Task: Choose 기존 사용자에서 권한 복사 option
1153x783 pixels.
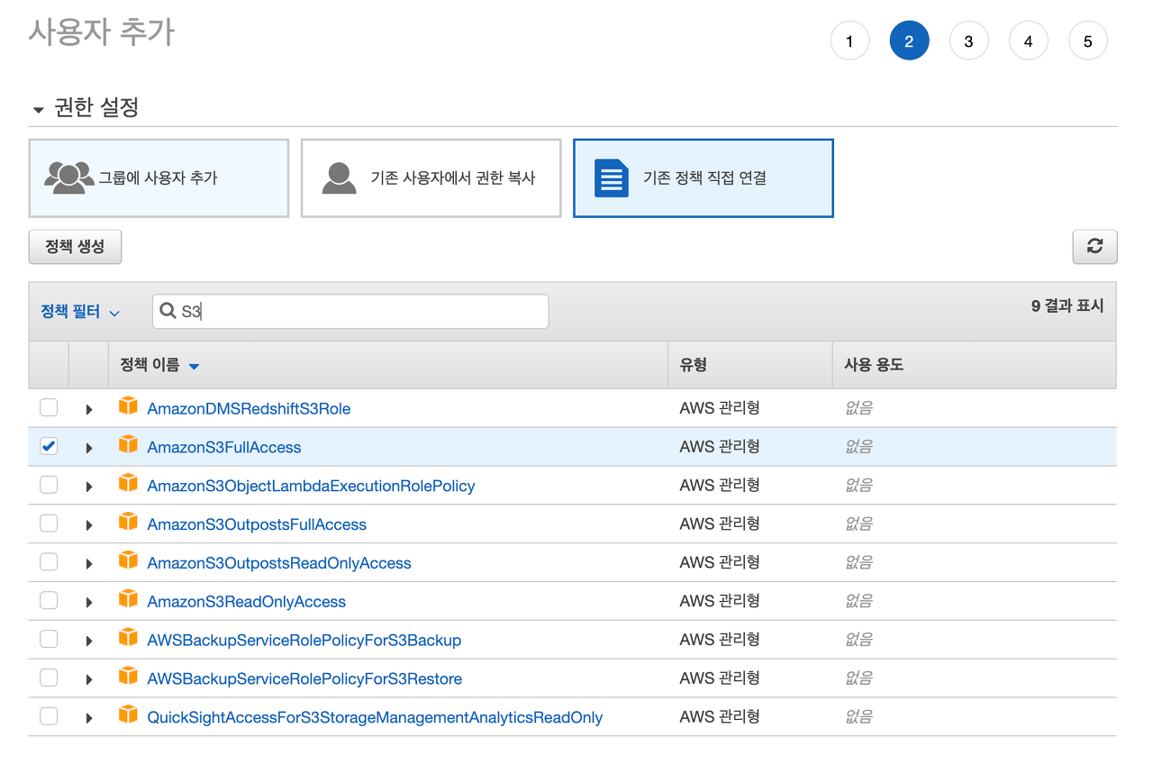Action: point(431,178)
